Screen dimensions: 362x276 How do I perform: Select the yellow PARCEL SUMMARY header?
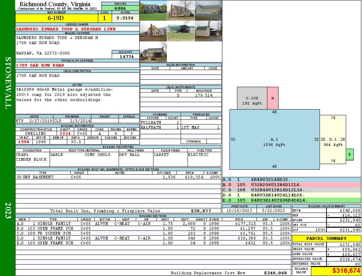[326, 238]
